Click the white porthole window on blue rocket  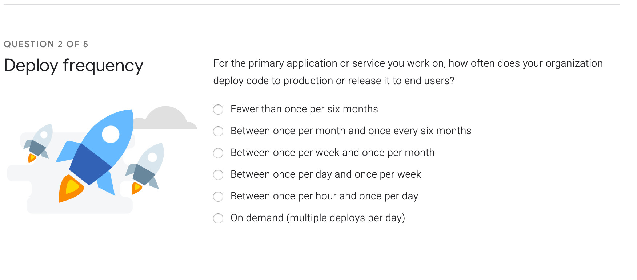(111, 134)
